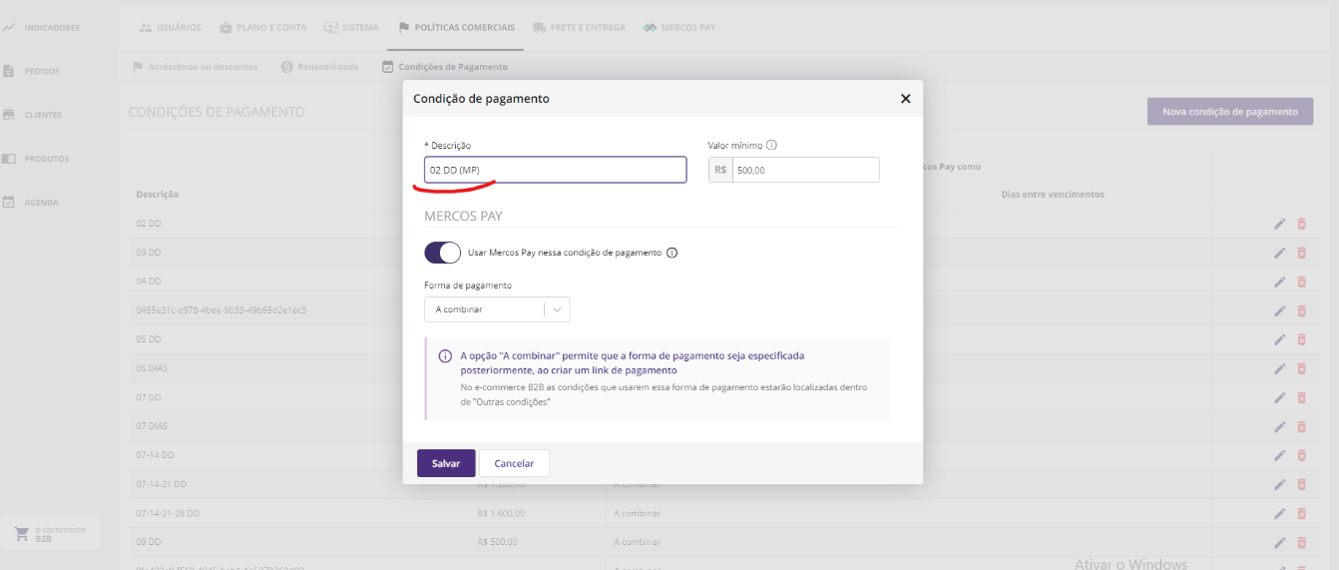Click the Descrição input field

coord(556,170)
